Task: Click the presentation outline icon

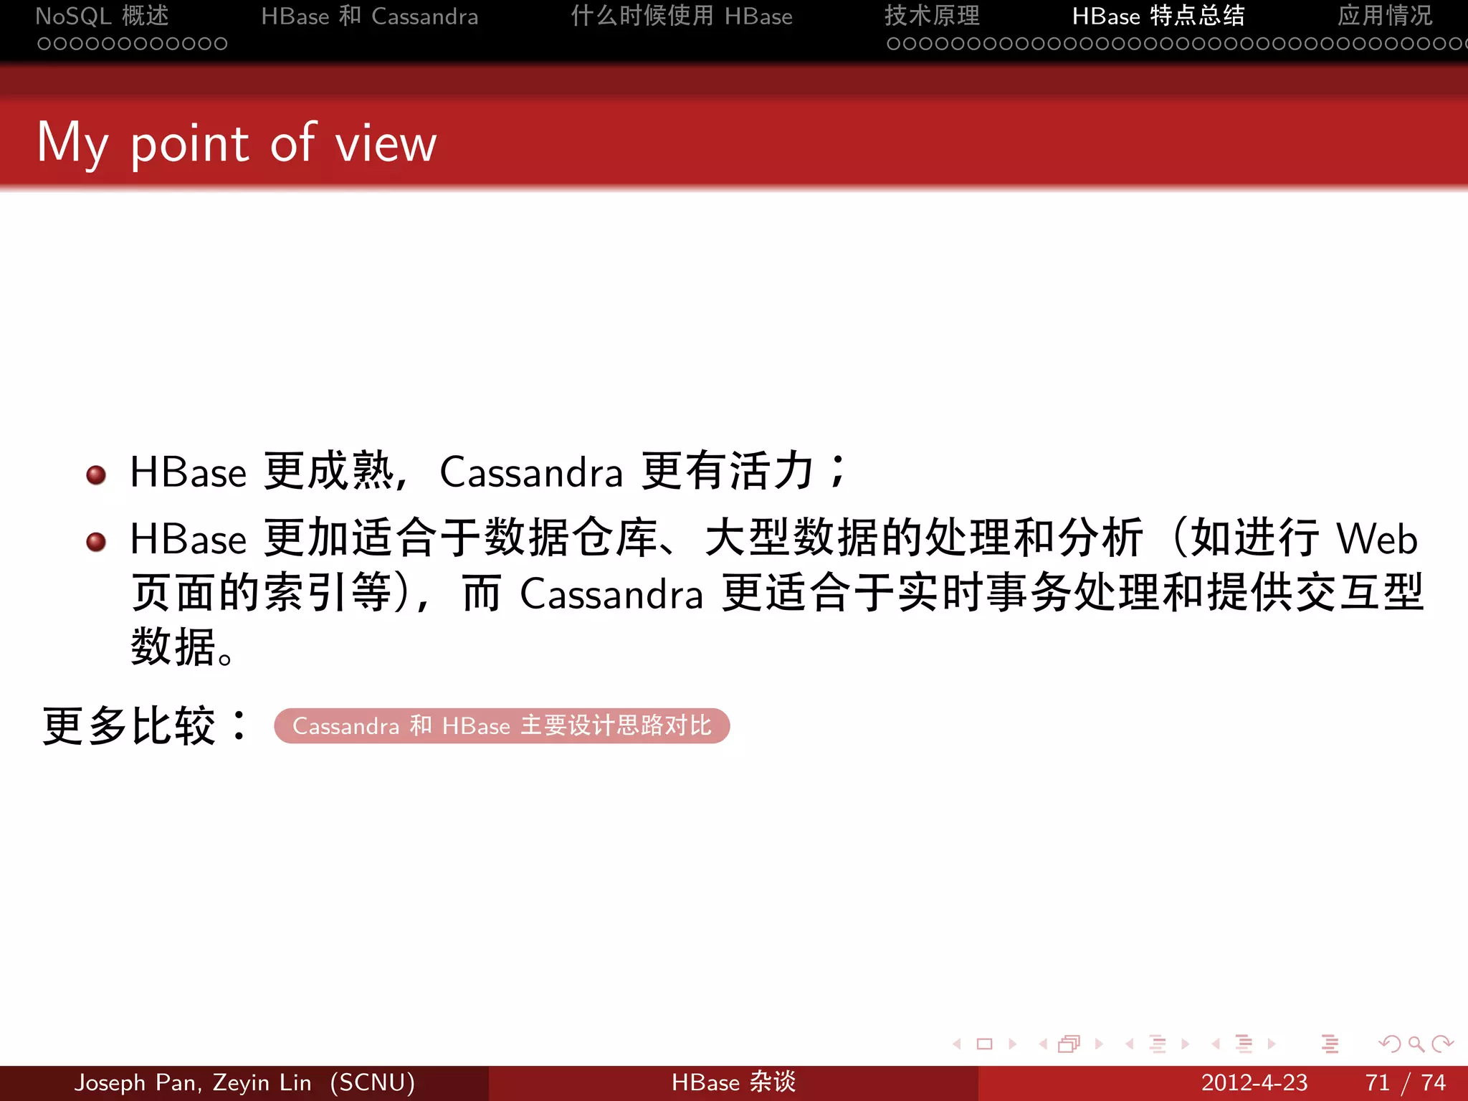Action: pos(1330,1044)
